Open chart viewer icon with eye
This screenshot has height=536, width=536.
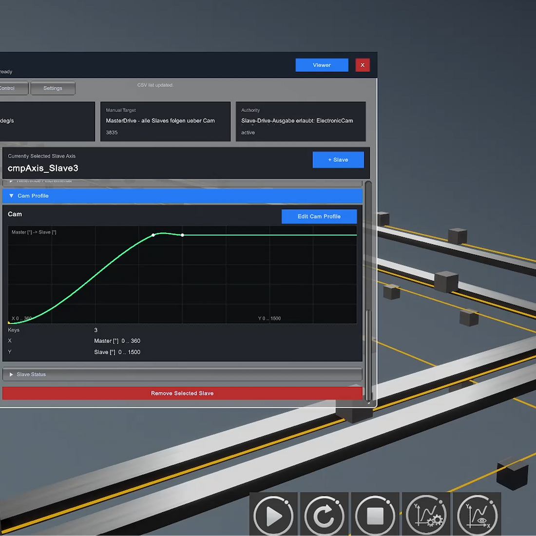point(477,516)
